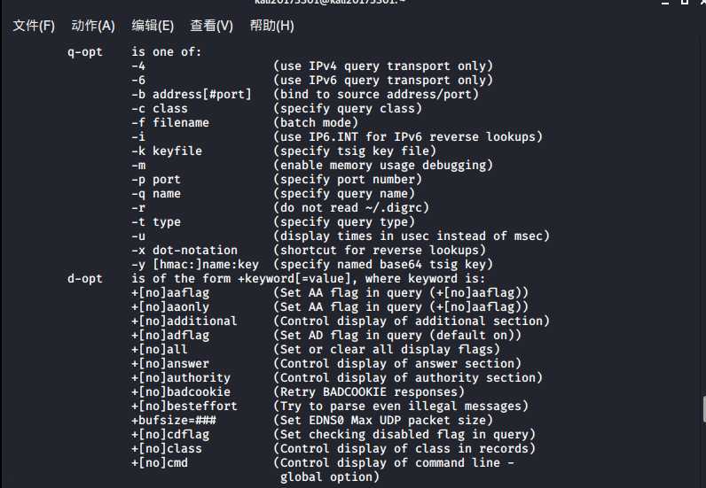Viewport: 706px width, 488px height.
Task: Open the 动作(A) menu
Action: pos(93,26)
